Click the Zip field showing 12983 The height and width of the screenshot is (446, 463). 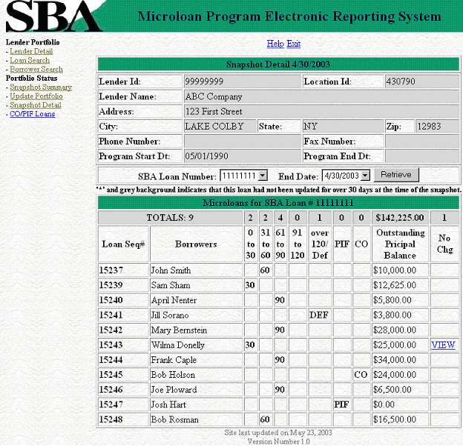436,127
